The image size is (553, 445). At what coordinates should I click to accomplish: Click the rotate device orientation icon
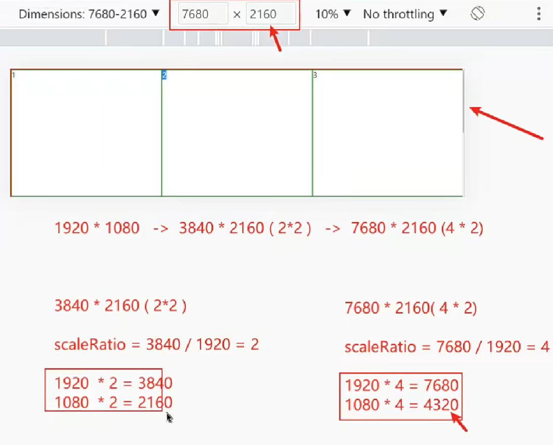coord(477,14)
